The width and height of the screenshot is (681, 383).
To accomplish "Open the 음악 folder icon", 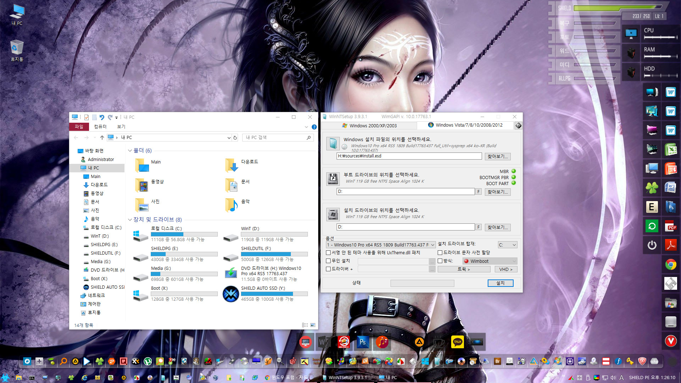I will coord(232,205).
